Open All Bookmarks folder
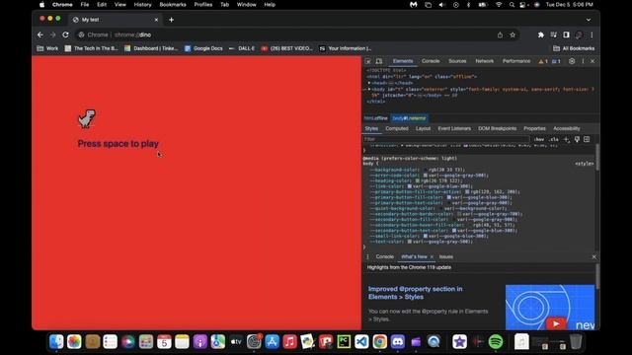The height and width of the screenshot is (355, 632). [574, 48]
